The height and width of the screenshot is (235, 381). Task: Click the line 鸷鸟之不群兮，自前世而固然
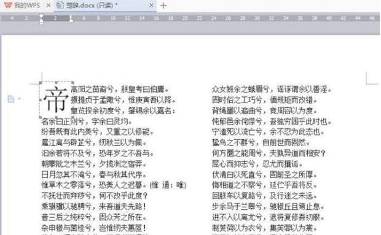(261, 142)
